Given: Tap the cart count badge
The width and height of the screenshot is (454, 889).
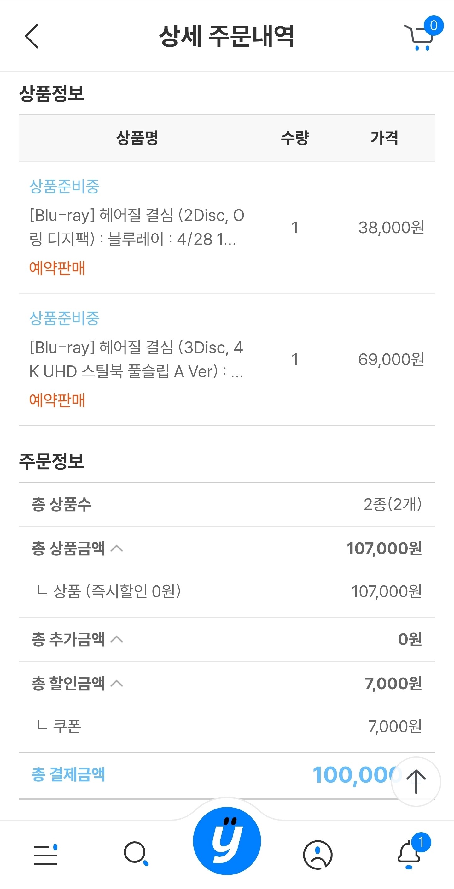Looking at the screenshot, I should [x=434, y=25].
